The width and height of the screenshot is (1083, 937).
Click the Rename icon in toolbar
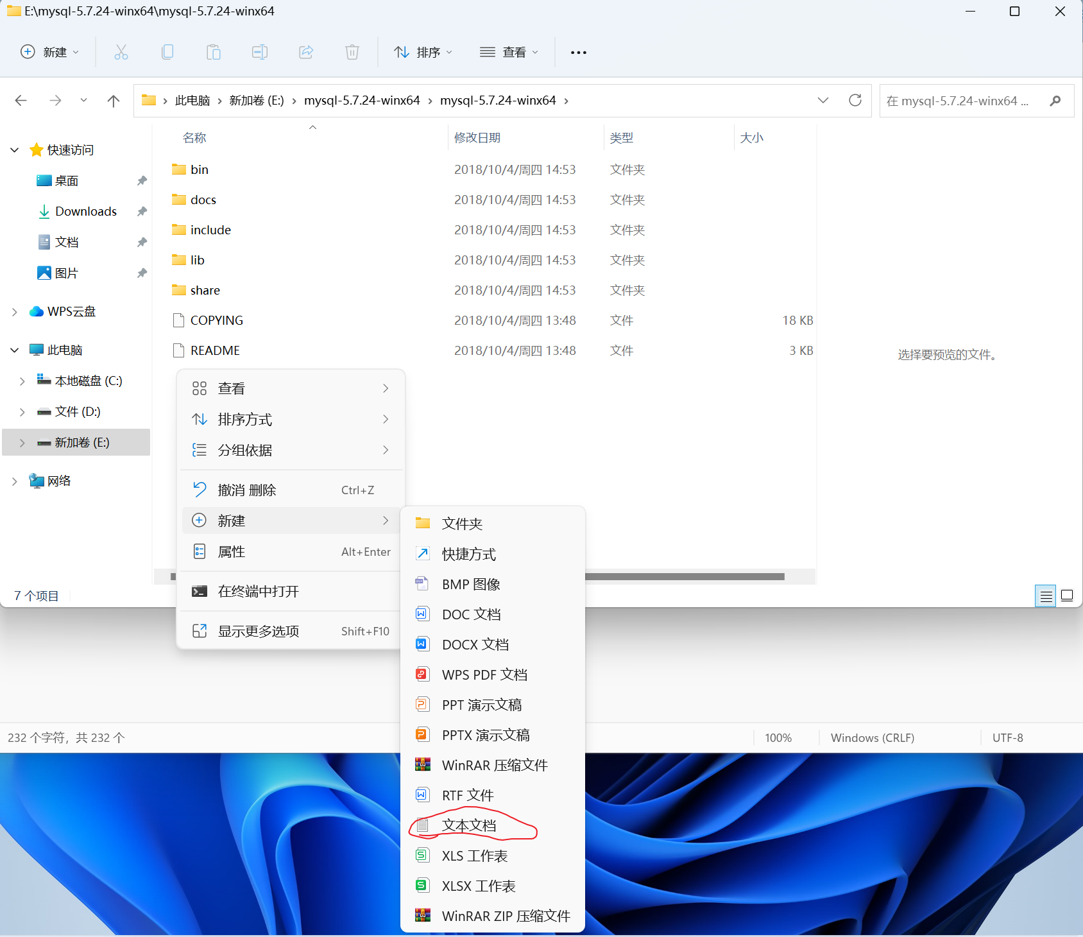click(x=260, y=52)
